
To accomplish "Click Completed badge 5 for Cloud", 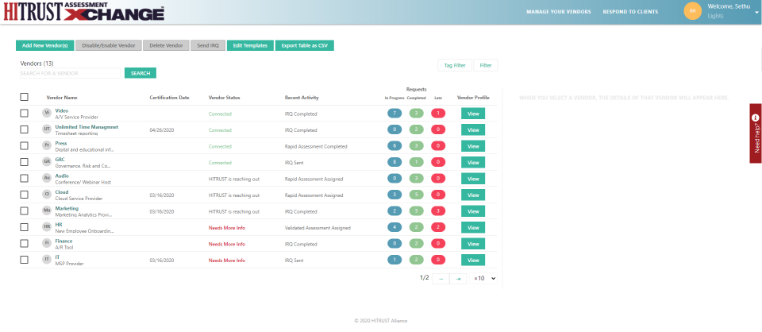I will pos(417,195).
